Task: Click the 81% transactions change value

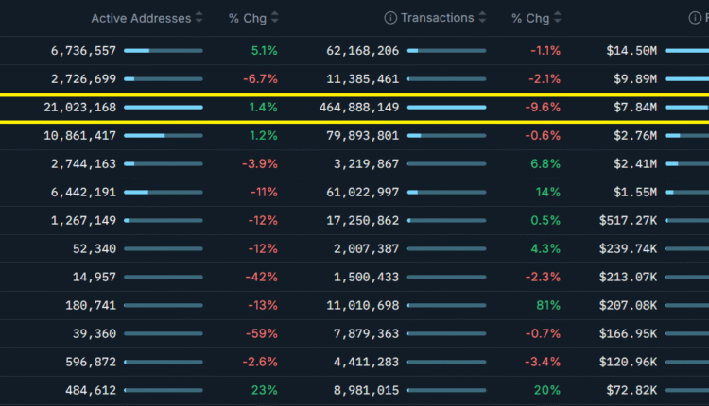Action: pos(548,306)
